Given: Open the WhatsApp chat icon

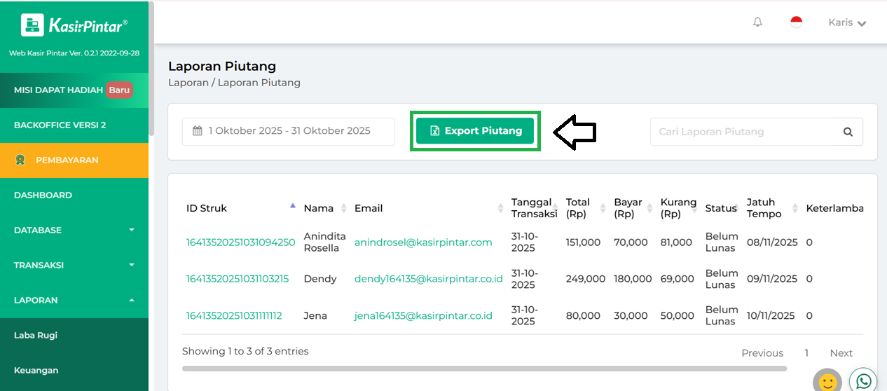Looking at the screenshot, I should click(864, 380).
